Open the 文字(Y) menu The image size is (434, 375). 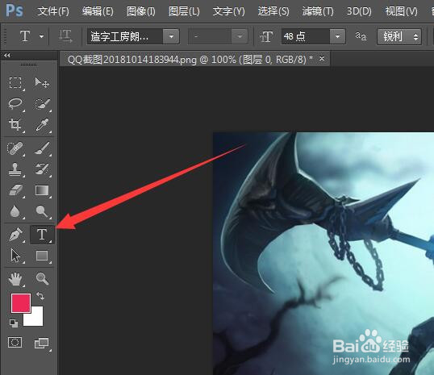coord(228,11)
